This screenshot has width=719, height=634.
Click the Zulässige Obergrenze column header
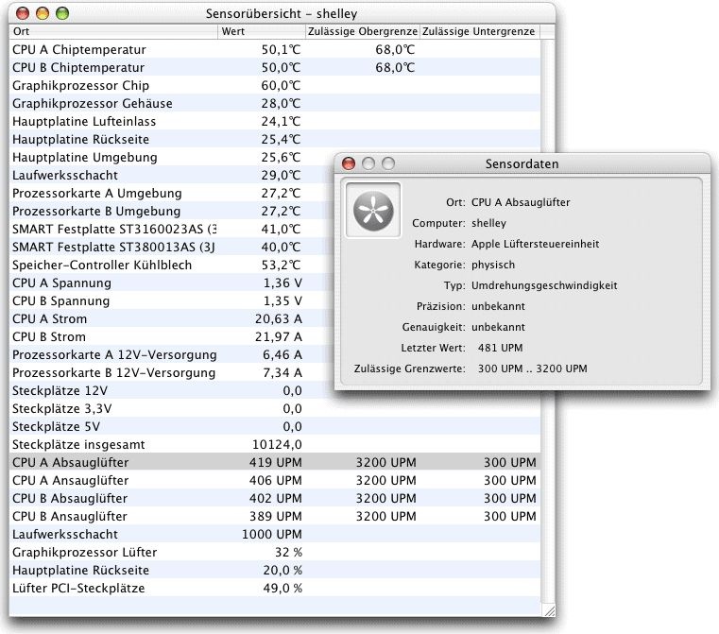point(361,31)
